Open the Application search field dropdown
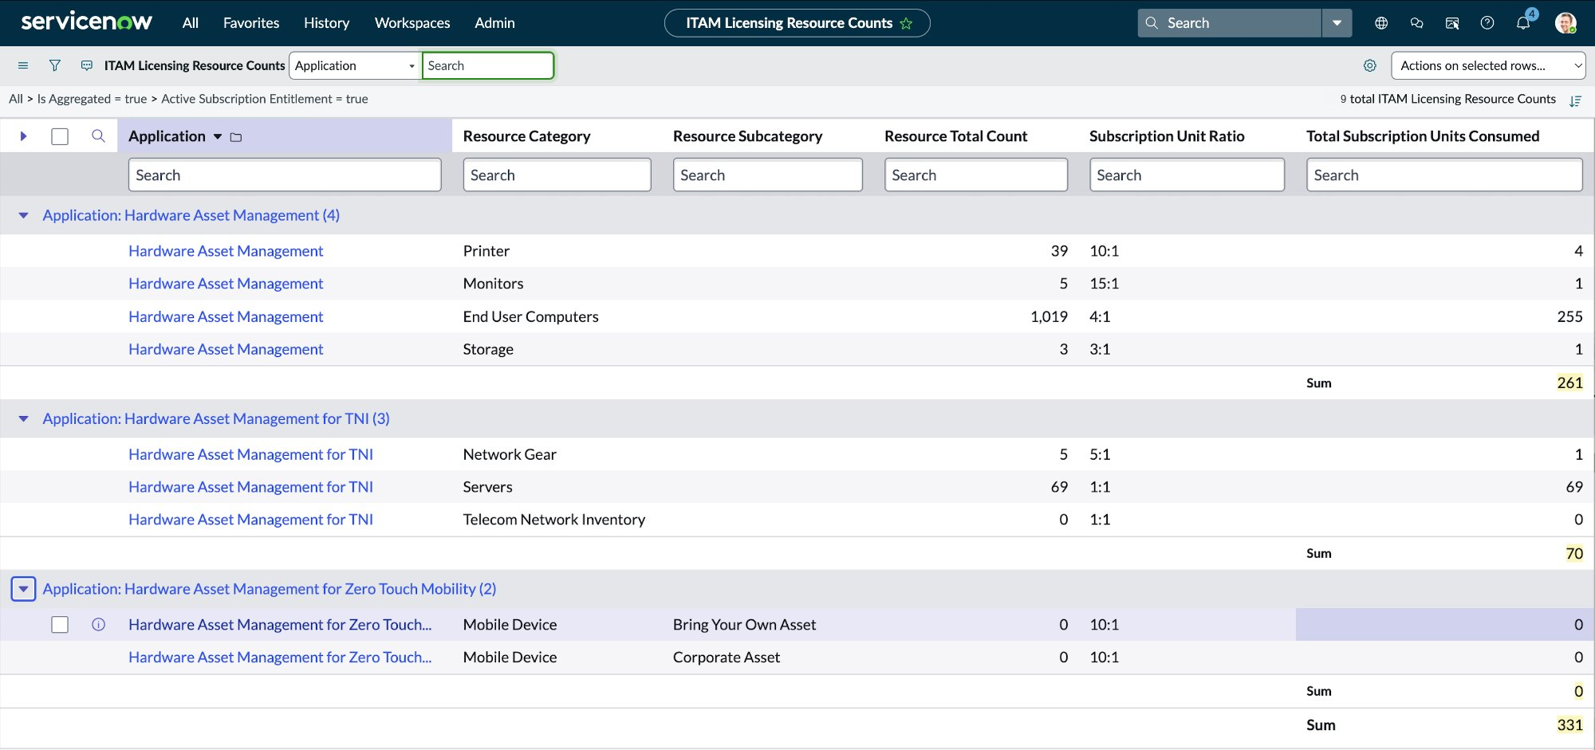The height and width of the screenshot is (750, 1595). 354,65
